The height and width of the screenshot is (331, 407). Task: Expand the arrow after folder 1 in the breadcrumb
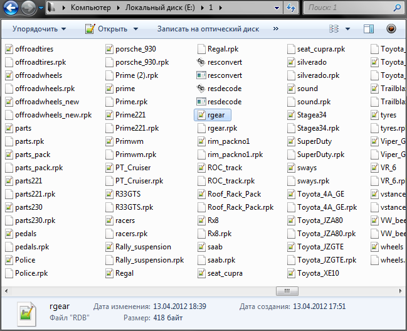pyautogui.click(x=220, y=8)
